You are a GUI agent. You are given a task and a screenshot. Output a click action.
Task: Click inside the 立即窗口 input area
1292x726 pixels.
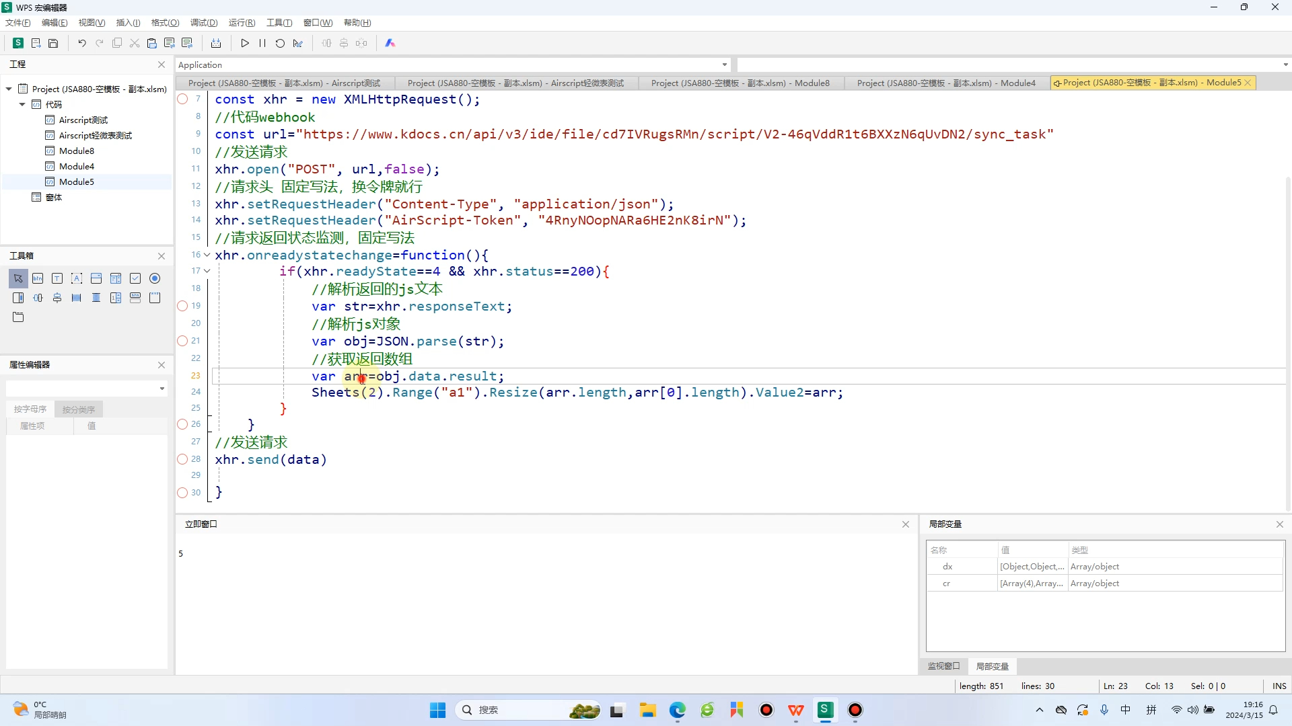point(545,605)
